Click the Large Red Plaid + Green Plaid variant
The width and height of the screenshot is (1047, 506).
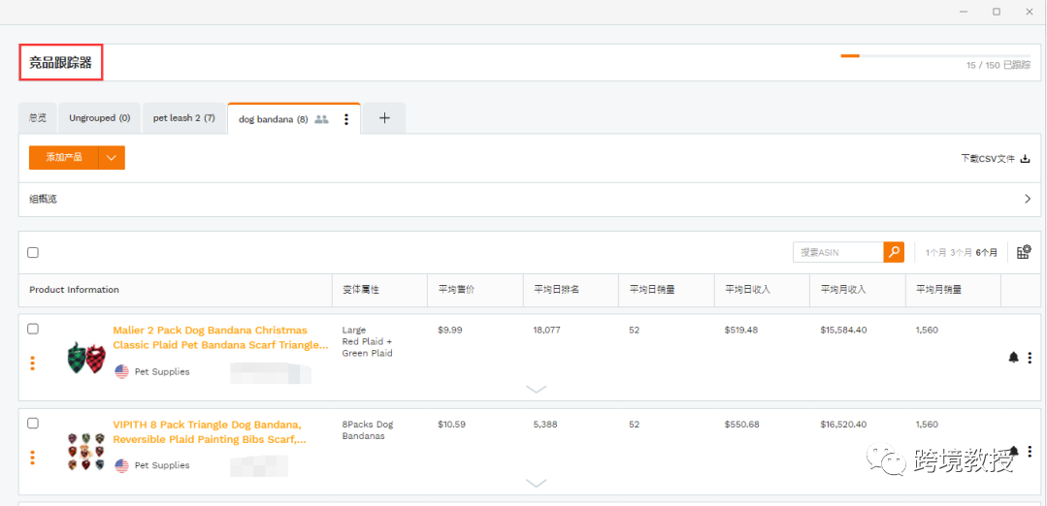367,341
